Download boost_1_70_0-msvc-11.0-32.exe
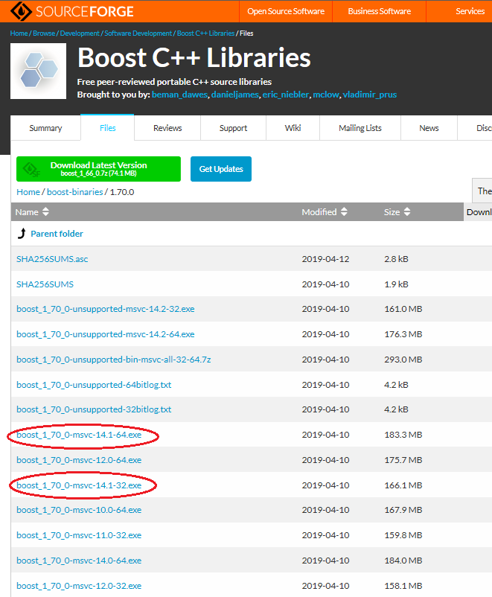This screenshot has width=492, height=597. [79, 535]
